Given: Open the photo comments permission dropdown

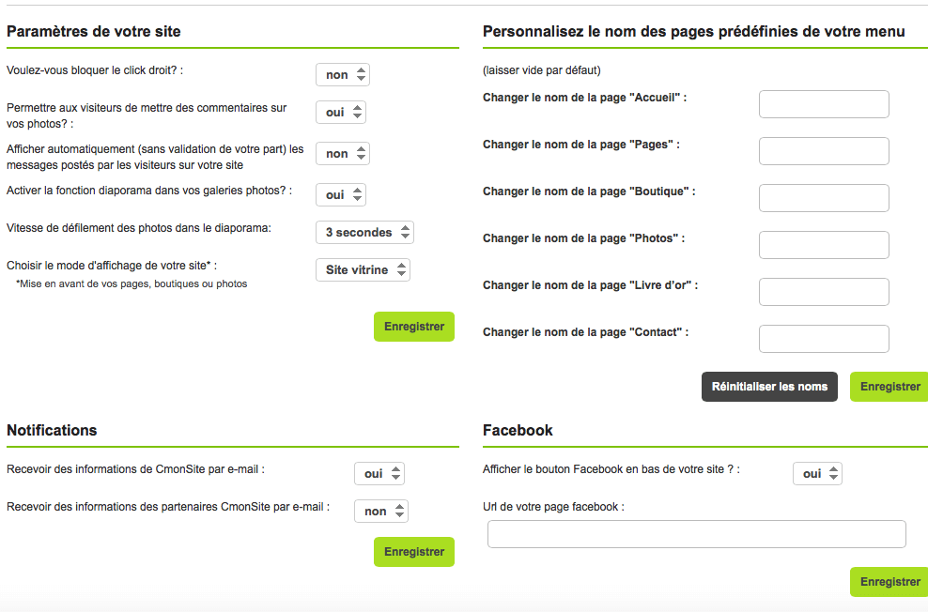Looking at the screenshot, I should (x=340, y=113).
